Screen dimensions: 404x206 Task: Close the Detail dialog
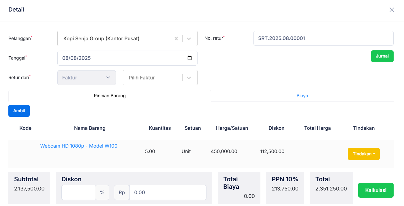(392, 9)
